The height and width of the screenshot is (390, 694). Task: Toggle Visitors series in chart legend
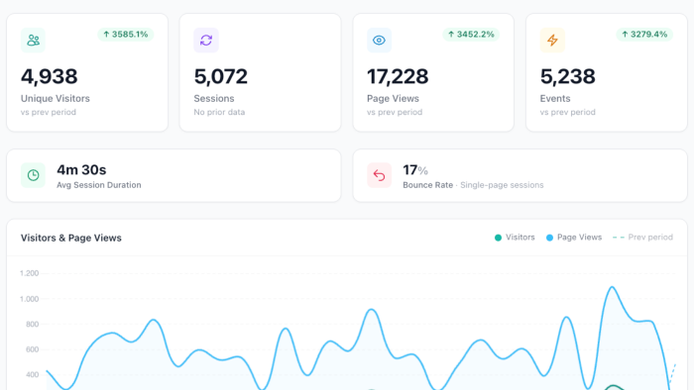click(515, 238)
